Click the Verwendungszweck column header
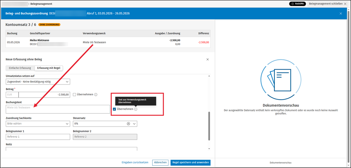Viewport: 351px width, 168px height. pos(94,33)
